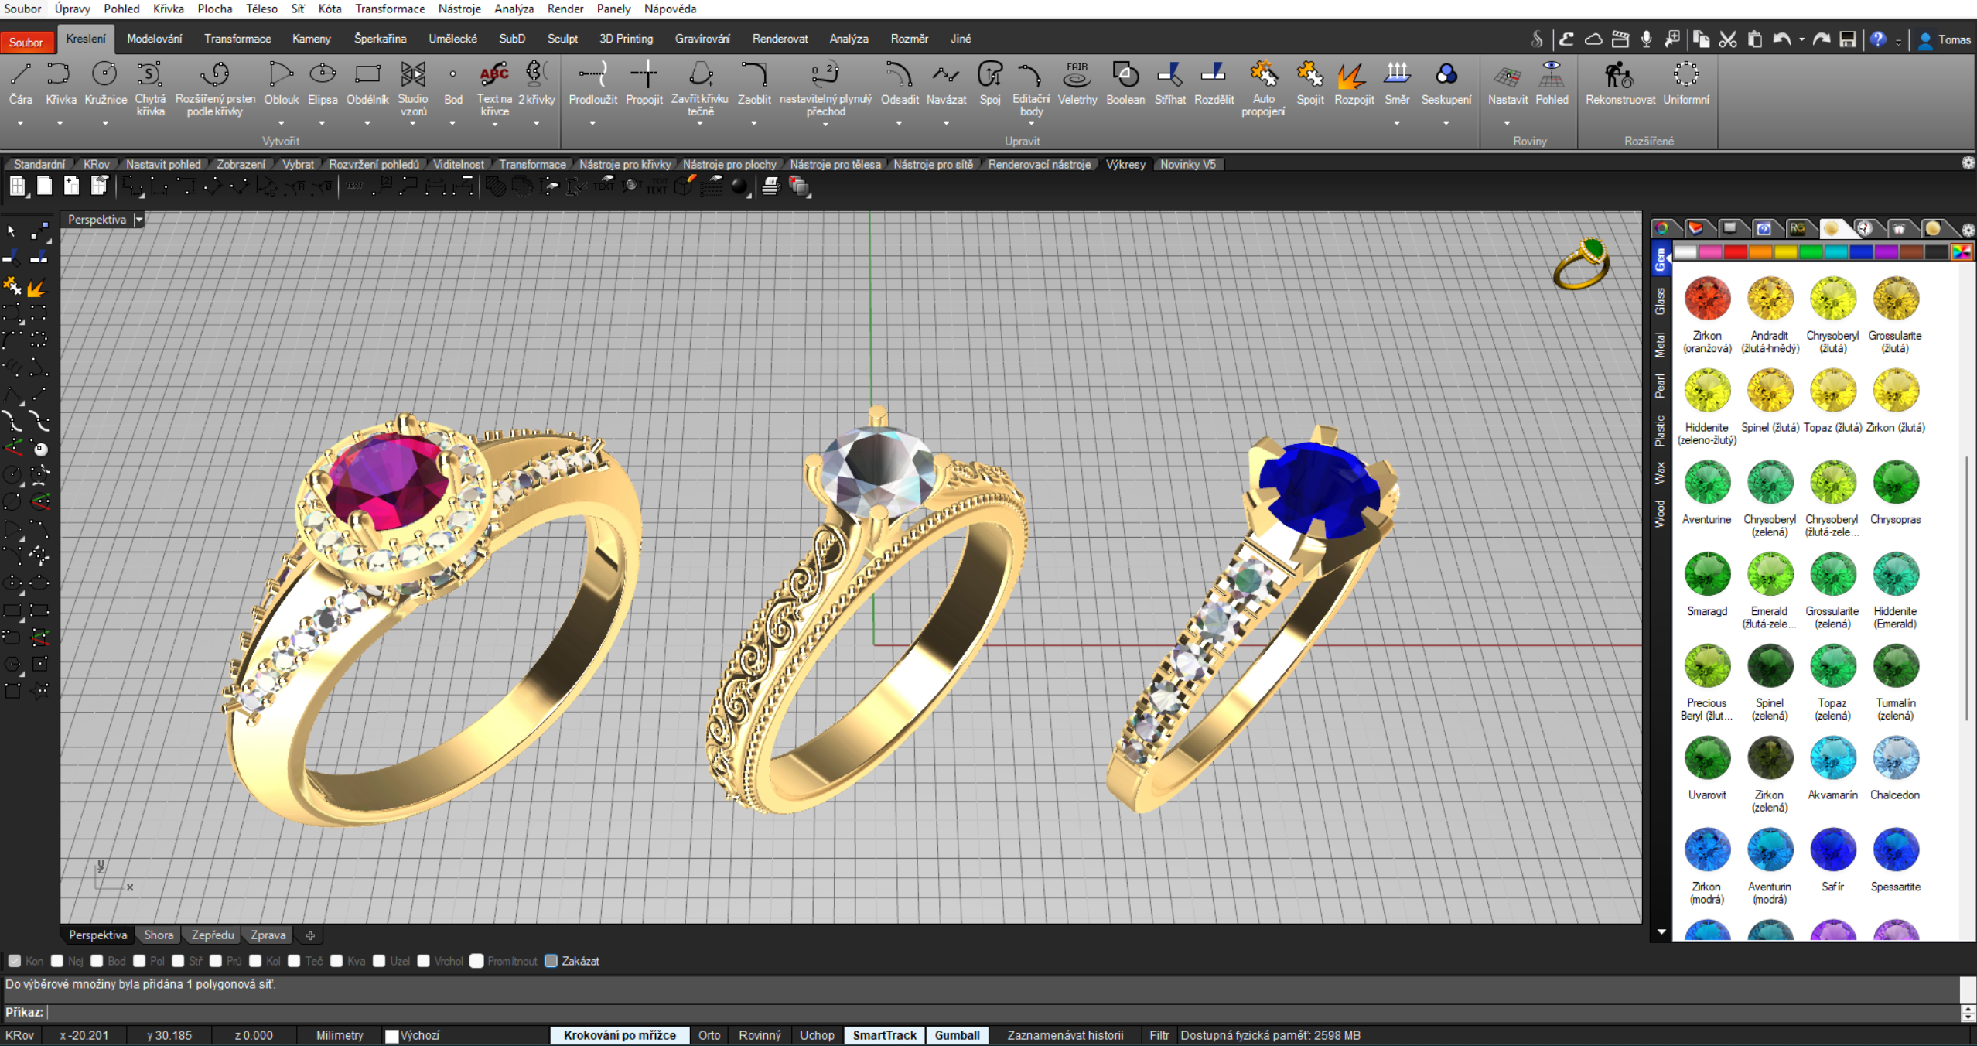Screen dimensions: 1977x1046
Task: Click the Prodloužit extend tool
Action: 593,83
